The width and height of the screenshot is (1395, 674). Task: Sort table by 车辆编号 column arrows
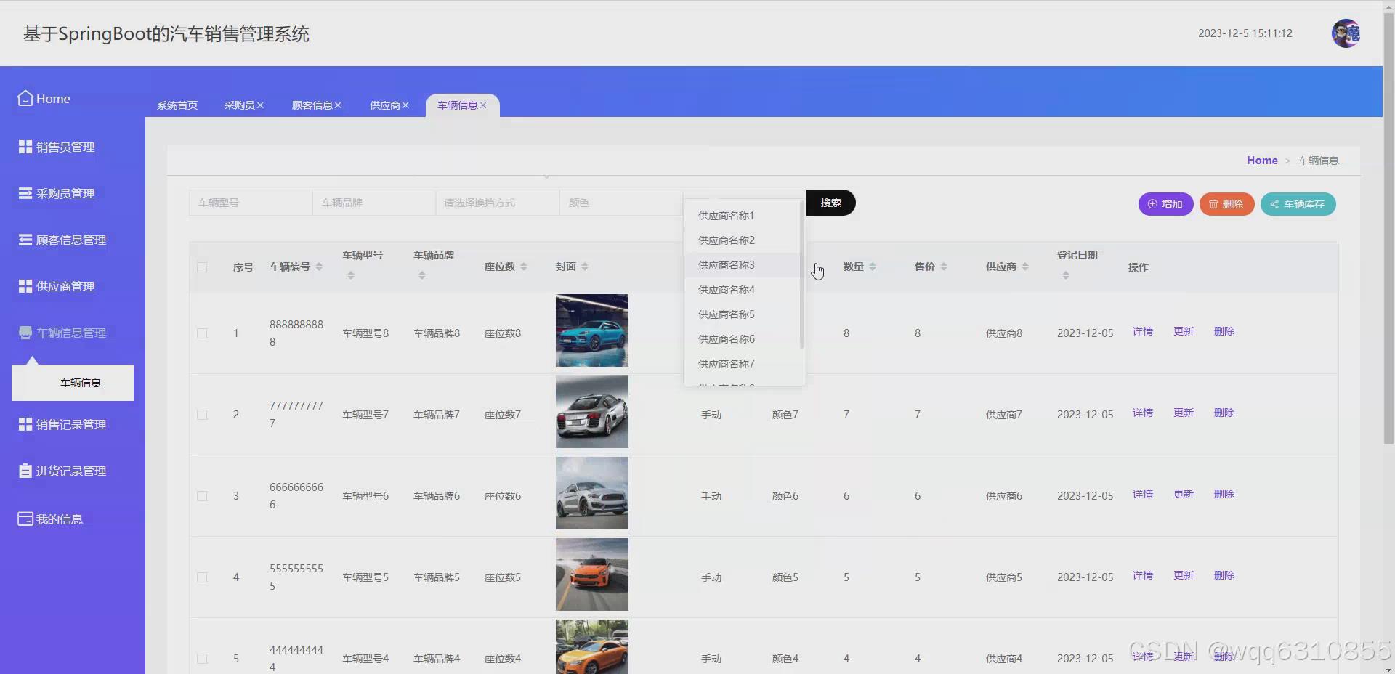[319, 267]
